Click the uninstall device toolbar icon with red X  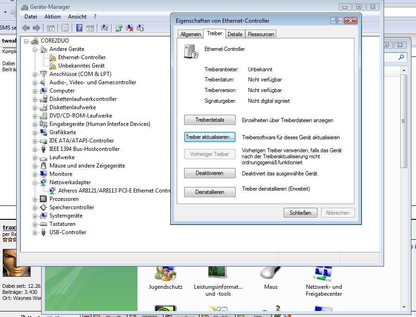(130, 28)
